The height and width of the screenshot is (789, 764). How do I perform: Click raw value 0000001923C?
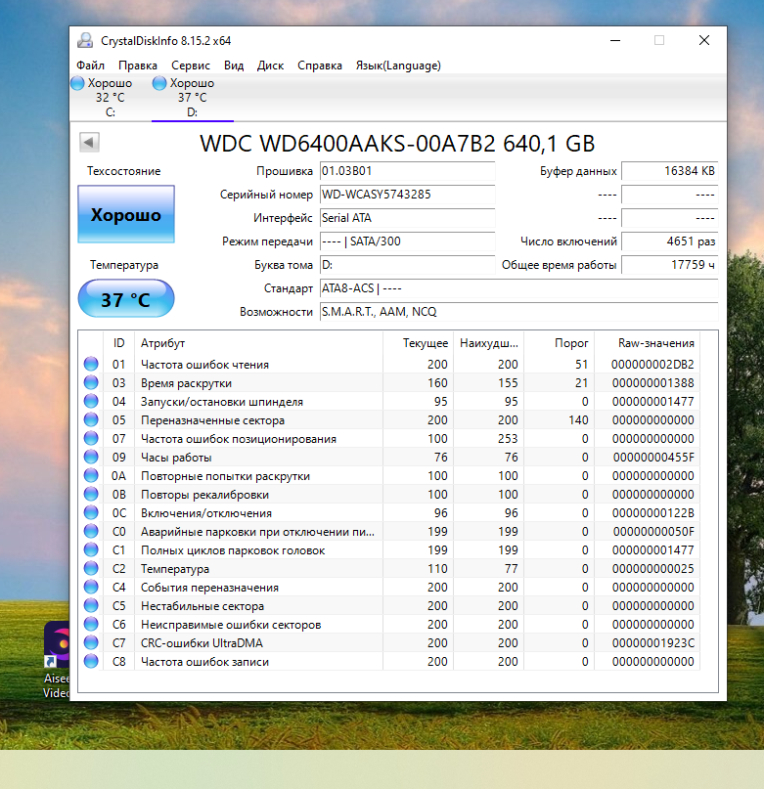click(653, 643)
